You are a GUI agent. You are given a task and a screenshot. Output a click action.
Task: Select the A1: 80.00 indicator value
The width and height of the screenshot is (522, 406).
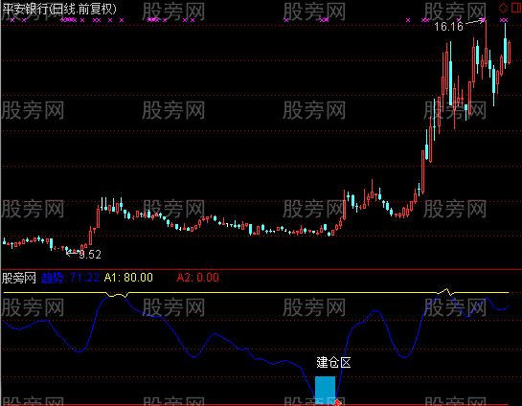[x=128, y=278]
